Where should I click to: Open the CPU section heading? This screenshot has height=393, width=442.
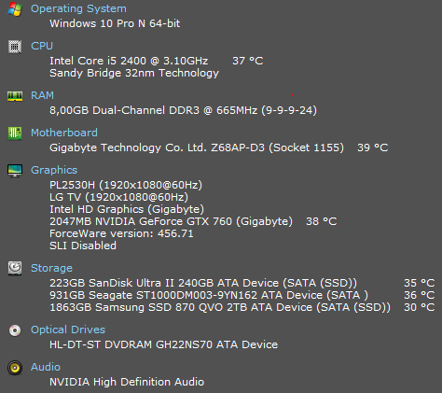(42, 46)
